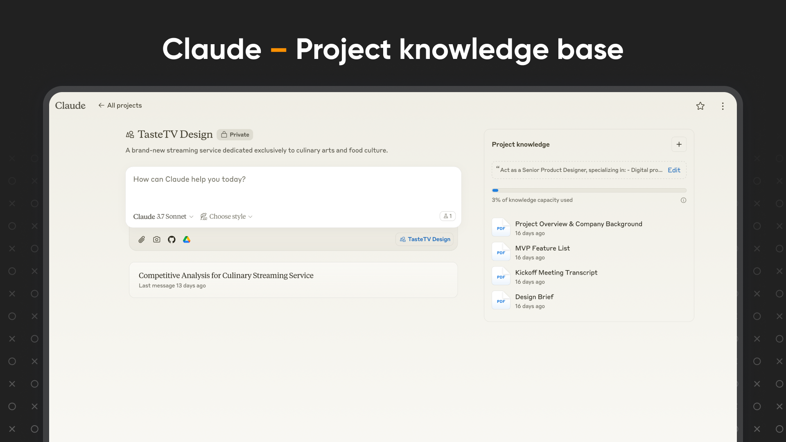
Task: Click PDF icon of Project Overview & Company Background
Action: [501, 228]
